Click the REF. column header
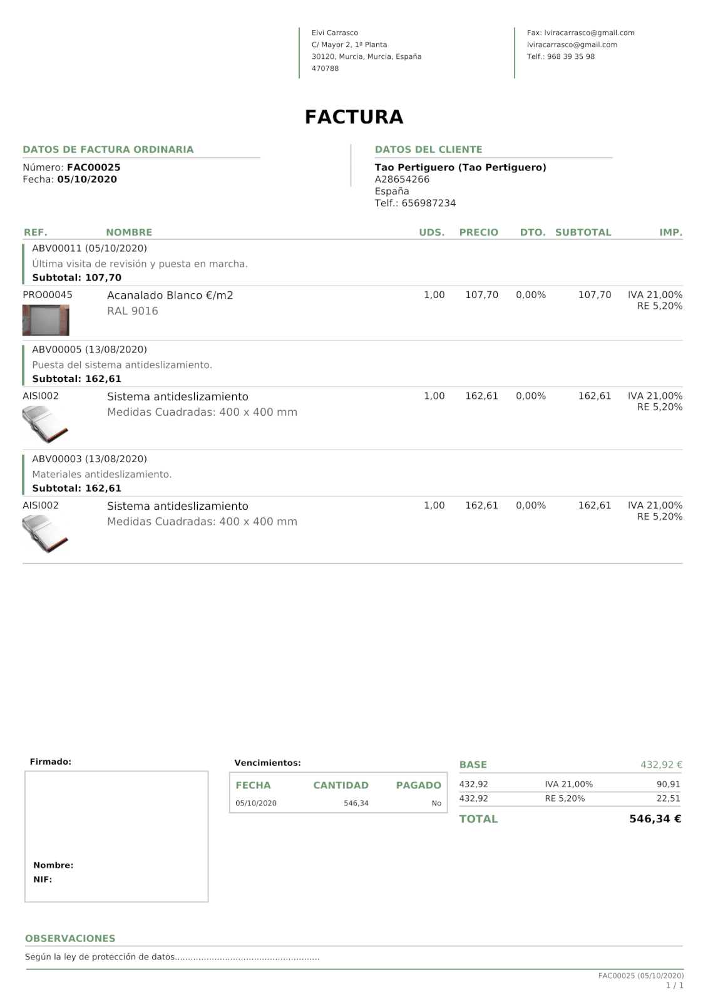The image size is (708, 1002). pos(36,232)
